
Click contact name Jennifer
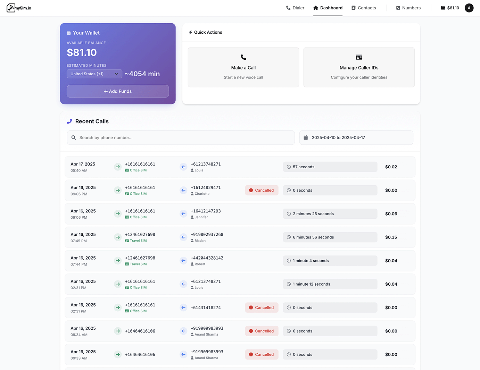[x=201, y=217]
